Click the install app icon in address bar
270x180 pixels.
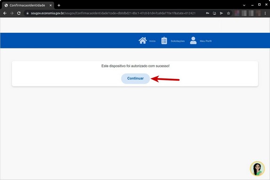click(x=214, y=13)
